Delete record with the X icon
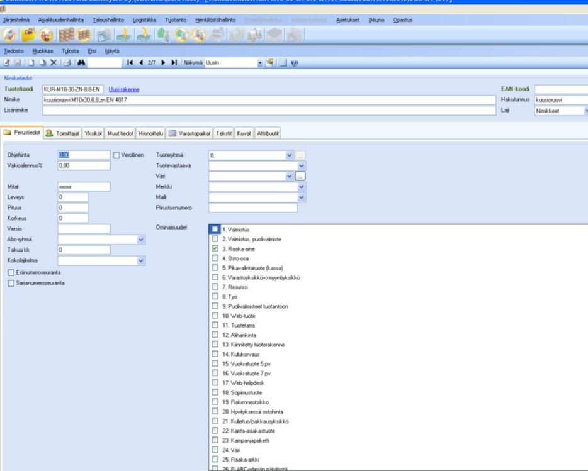The height and width of the screenshot is (471, 588). click(x=54, y=63)
